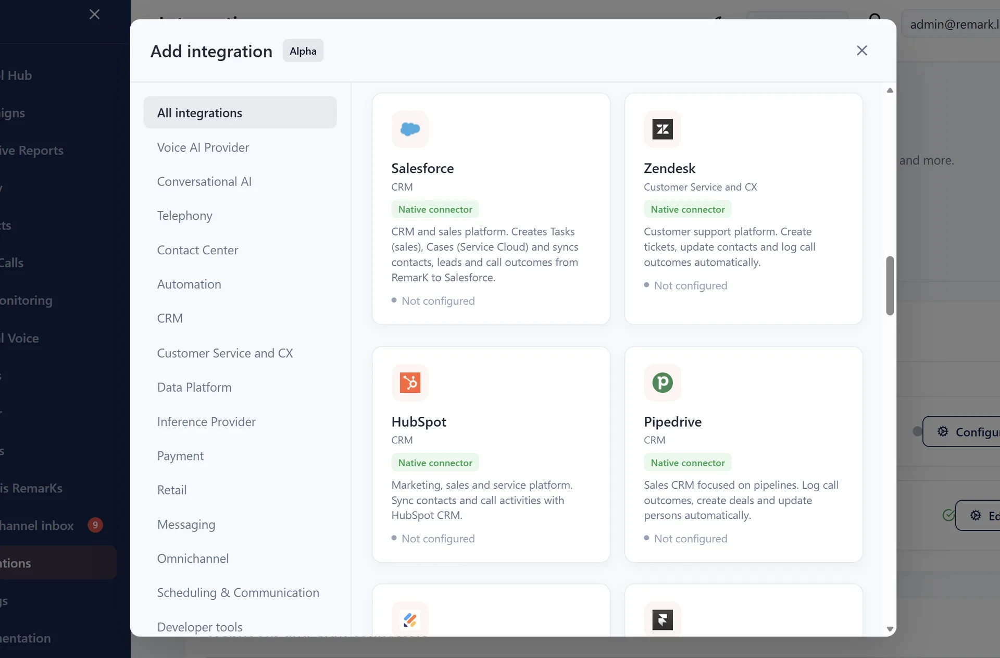Screen dimensions: 1000x658
Task: Select CRM category in sidebar
Action: tap(170, 318)
